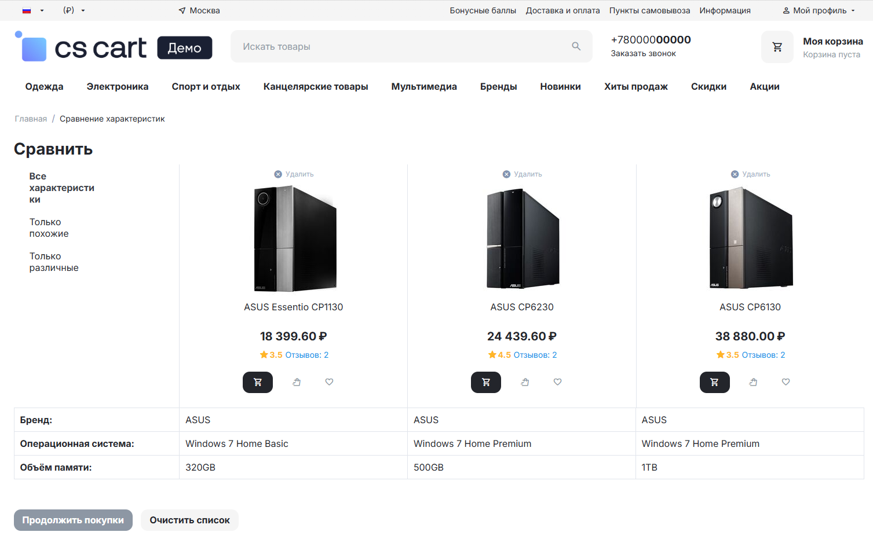Click the 500GB memory cell
The height and width of the screenshot is (543, 873).
pos(521,467)
